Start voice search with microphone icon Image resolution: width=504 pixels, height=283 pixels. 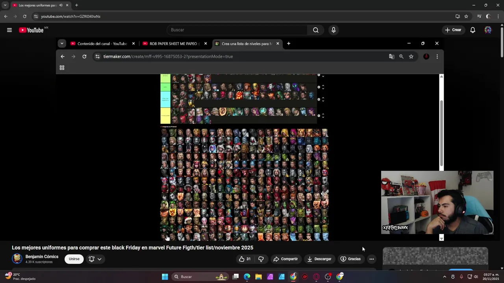coord(334,30)
